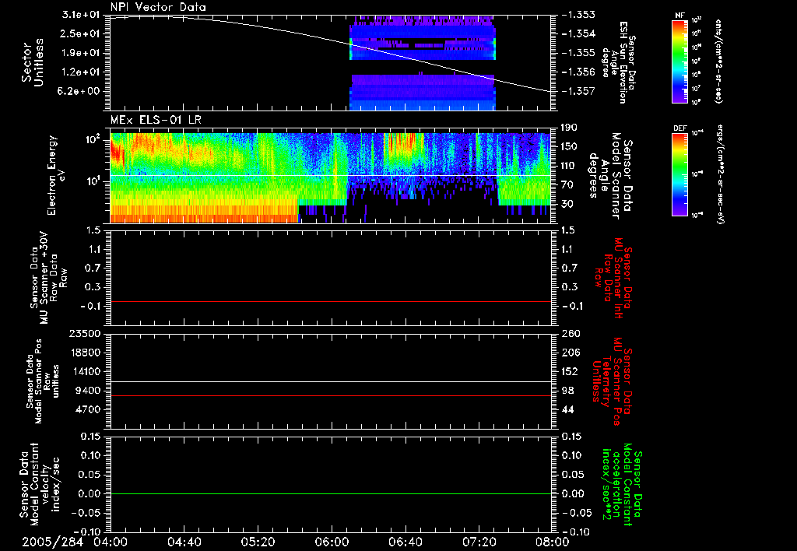The width and height of the screenshot is (797, 551).
Task: Click the "Sector Unitless" axis title
Action: pyautogui.click(x=32, y=62)
